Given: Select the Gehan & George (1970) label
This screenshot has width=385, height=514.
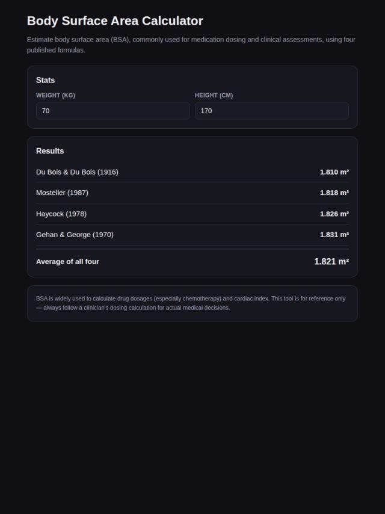Looking at the screenshot, I should click(75, 235).
